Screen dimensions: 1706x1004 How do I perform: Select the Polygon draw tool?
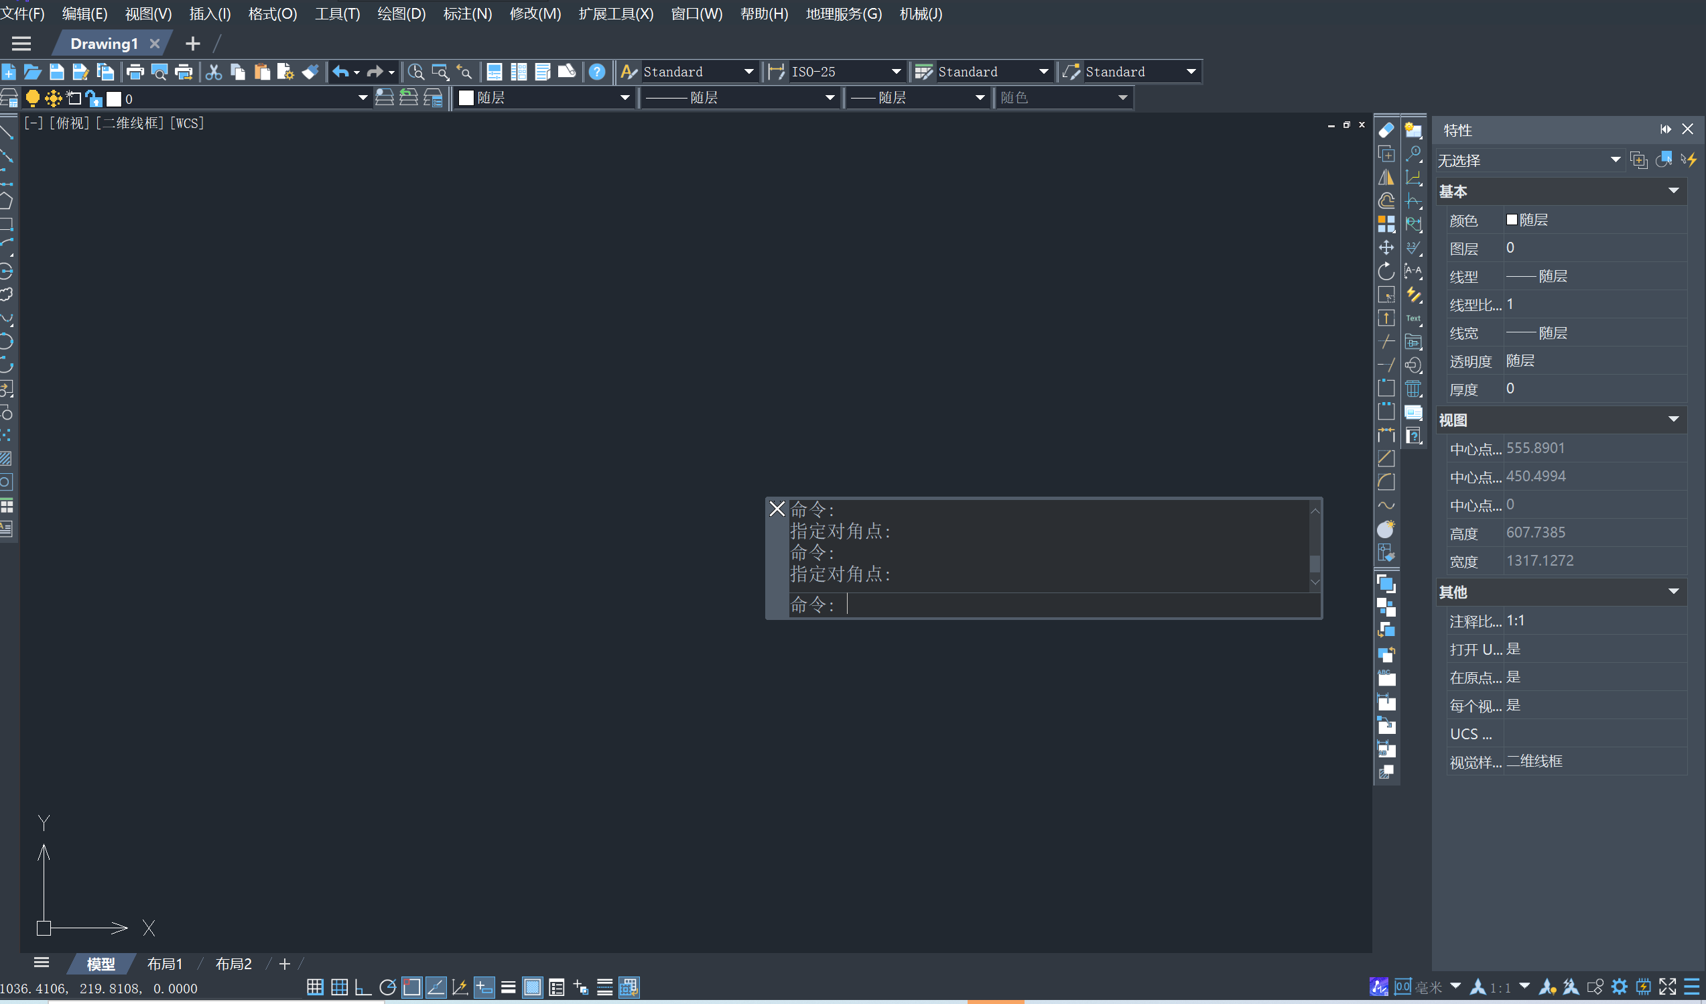click(x=6, y=201)
